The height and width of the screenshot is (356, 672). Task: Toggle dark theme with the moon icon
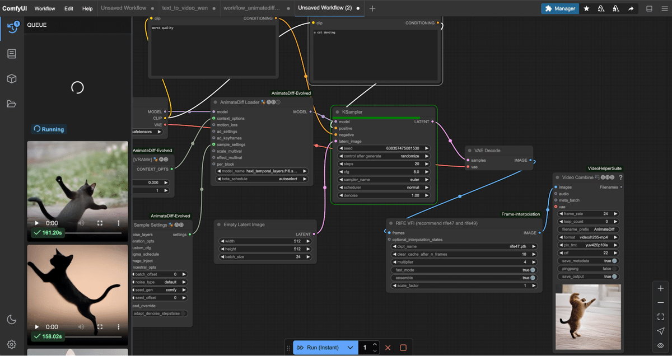(x=12, y=319)
